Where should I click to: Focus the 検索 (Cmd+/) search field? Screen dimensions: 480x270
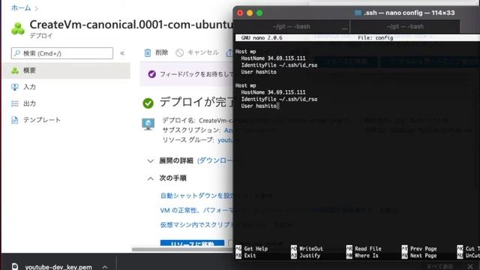click(x=62, y=53)
